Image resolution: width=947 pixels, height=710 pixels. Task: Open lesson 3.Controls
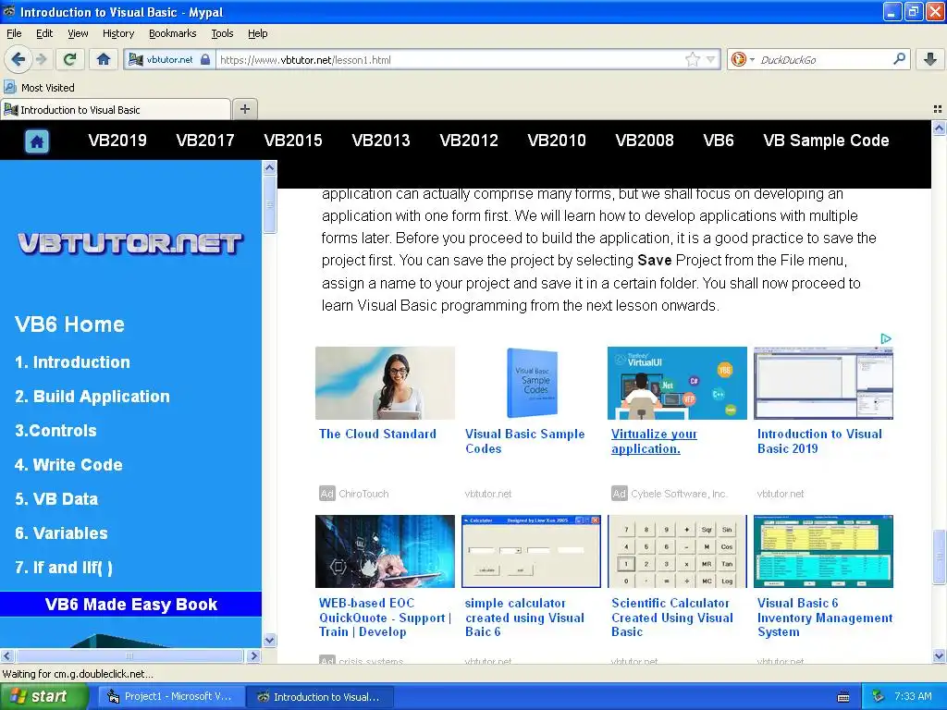pyautogui.click(x=55, y=431)
